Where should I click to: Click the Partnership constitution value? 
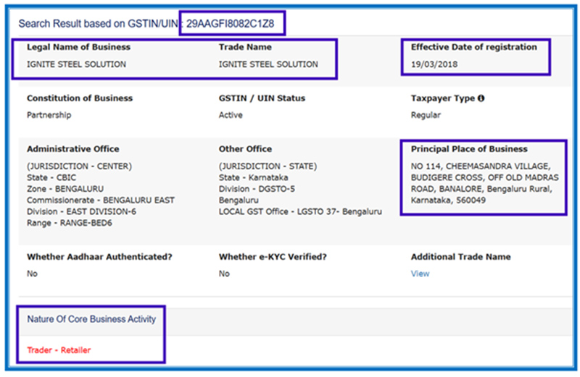point(49,115)
